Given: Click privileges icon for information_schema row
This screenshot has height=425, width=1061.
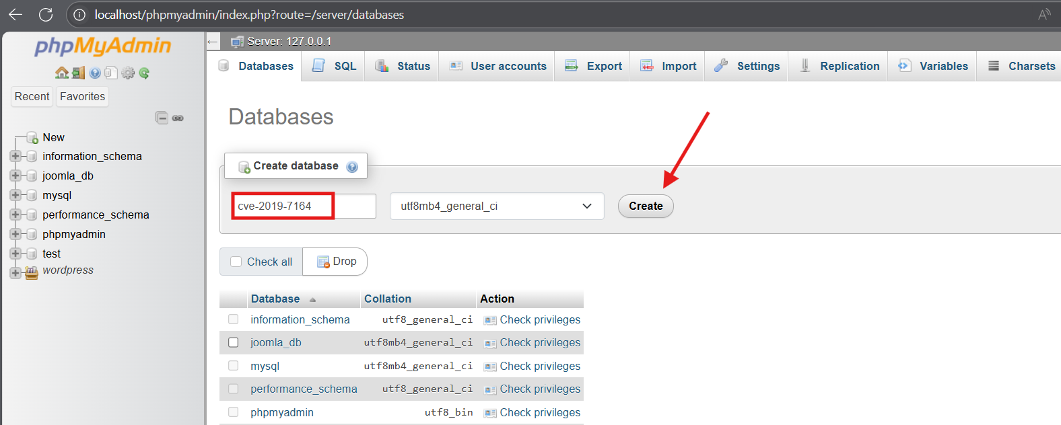Looking at the screenshot, I should click(490, 320).
